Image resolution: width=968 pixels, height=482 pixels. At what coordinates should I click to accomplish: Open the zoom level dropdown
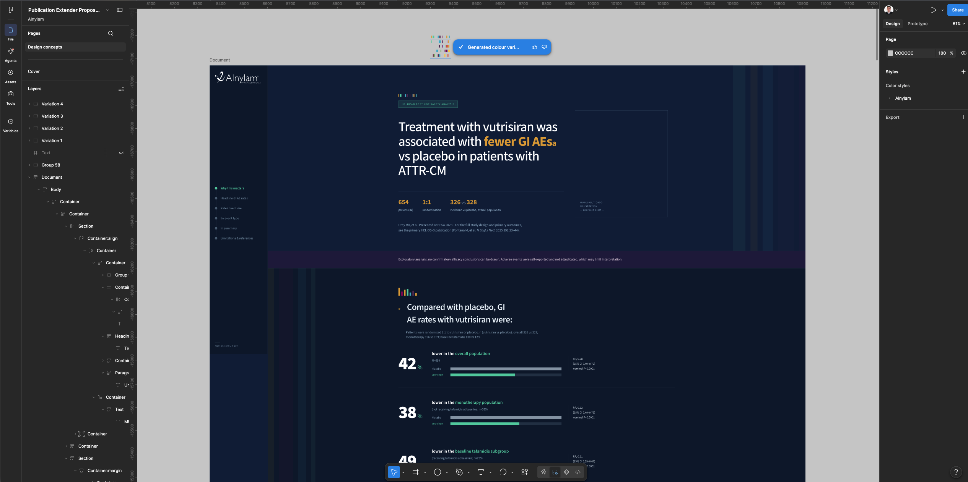958,24
